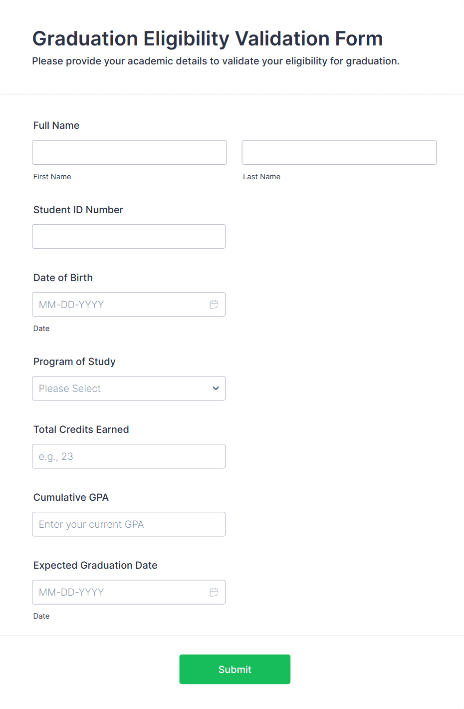Click the Program of Study label
The image size is (464, 709).
[74, 361]
